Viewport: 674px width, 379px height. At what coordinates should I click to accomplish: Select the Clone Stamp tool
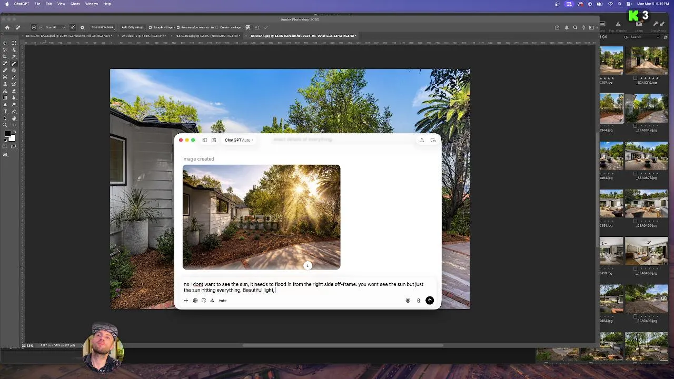(x=5, y=84)
